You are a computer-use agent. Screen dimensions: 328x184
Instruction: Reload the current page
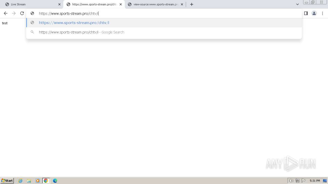pyautogui.click(x=22, y=13)
